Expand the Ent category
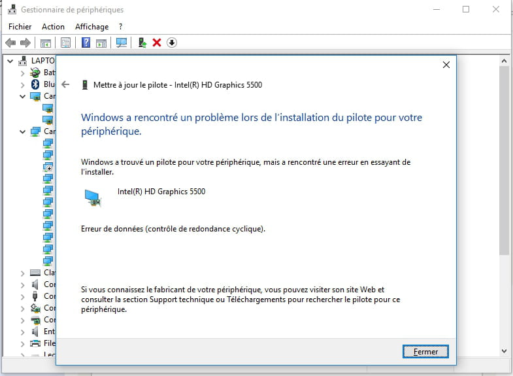This screenshot has width=513, height=376. coord(22,332)
